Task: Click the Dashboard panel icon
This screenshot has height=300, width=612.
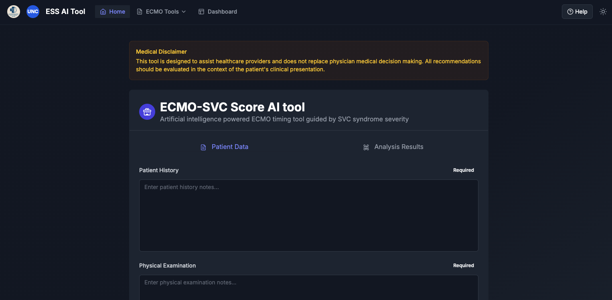Action: tap(201, 11)
